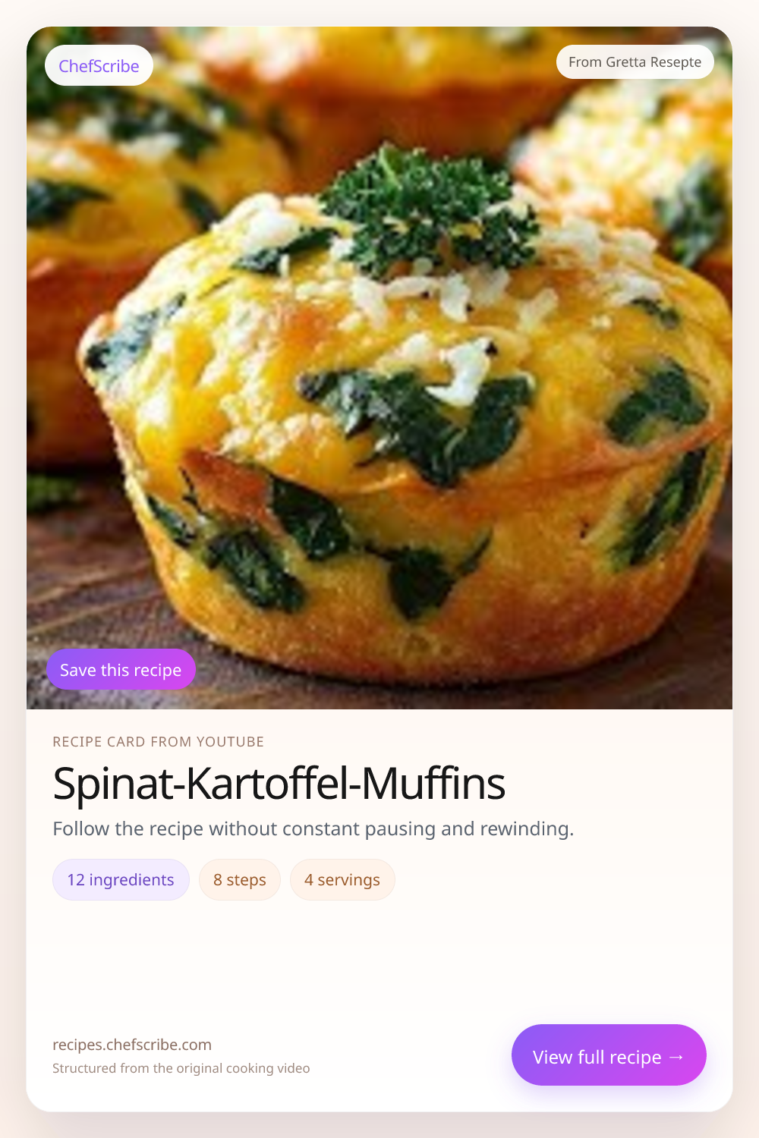Click the ChefScribe logo badge
This screenshot has width=759, height=1138.
click(99, 66)
